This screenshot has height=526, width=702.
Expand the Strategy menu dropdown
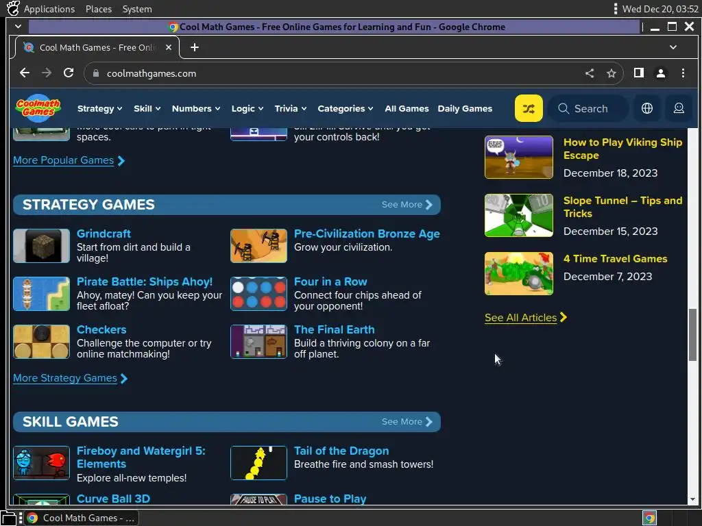point(99,108)
